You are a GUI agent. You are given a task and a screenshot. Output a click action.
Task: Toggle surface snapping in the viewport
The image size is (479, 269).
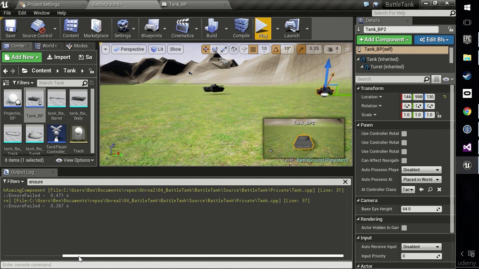244,49
